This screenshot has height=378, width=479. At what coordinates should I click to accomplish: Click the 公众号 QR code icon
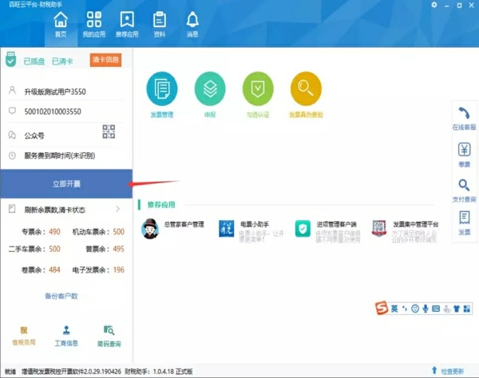click(x=109, y=132)
